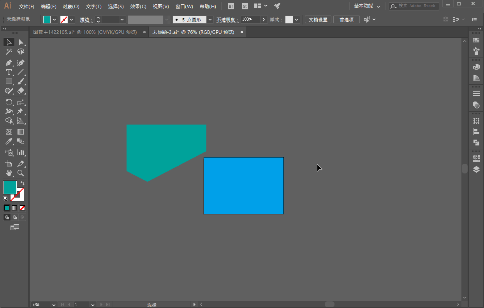The height and width of the screenshot is (308, 484).
Task: Open the 对象(O) menu
Action: (x=71, y=7)
